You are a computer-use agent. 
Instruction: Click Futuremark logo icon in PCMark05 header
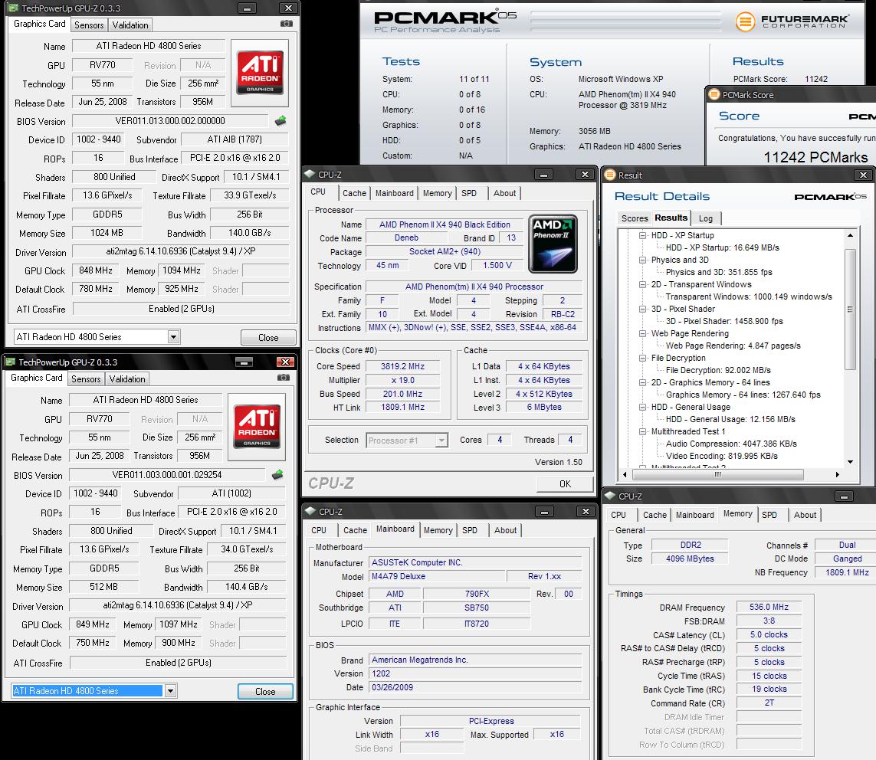click(x=745, y=21)
